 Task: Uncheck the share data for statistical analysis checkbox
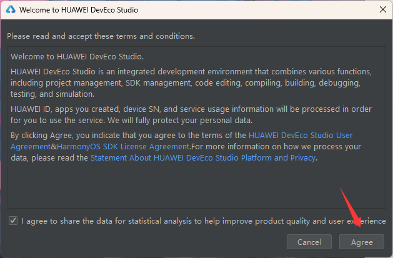[x=13, y=221]
